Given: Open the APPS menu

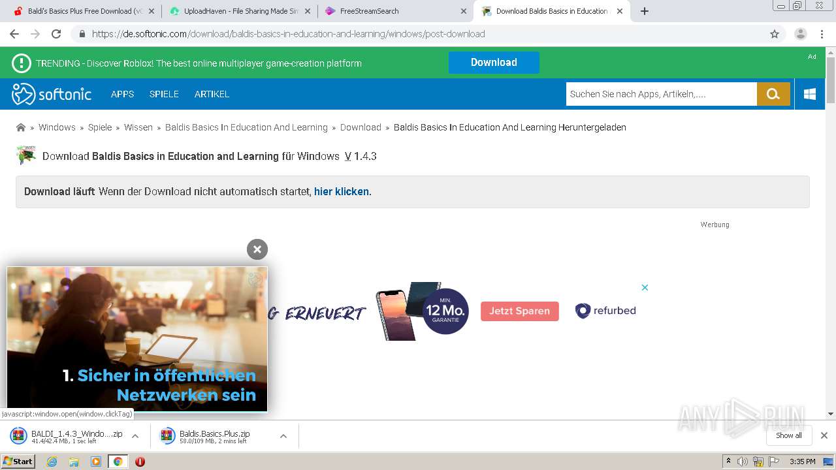Looking at the screenshot, I should coord(122,94).
